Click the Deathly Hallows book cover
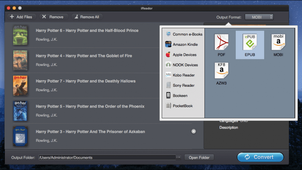The image size is (302, 170). point(20,85)
